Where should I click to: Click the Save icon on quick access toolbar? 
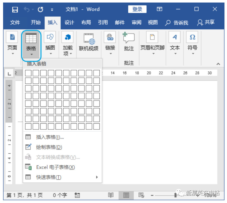[15, 9]
